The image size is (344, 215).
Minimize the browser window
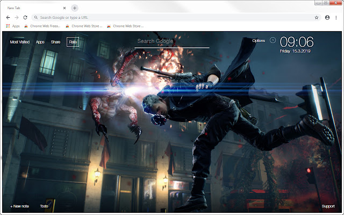click(318, 3)
